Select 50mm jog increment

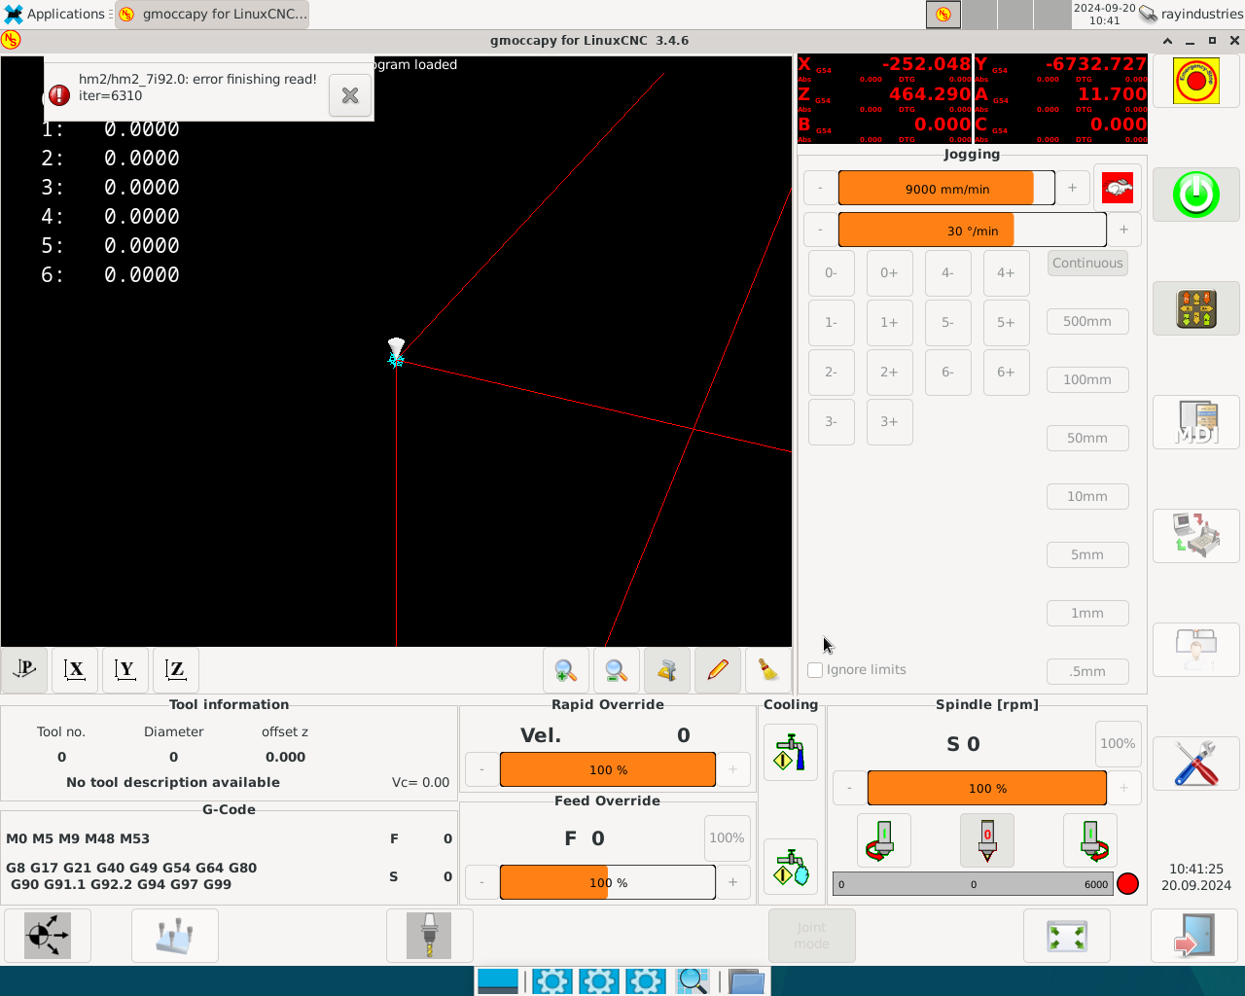tap(1087, 439)
